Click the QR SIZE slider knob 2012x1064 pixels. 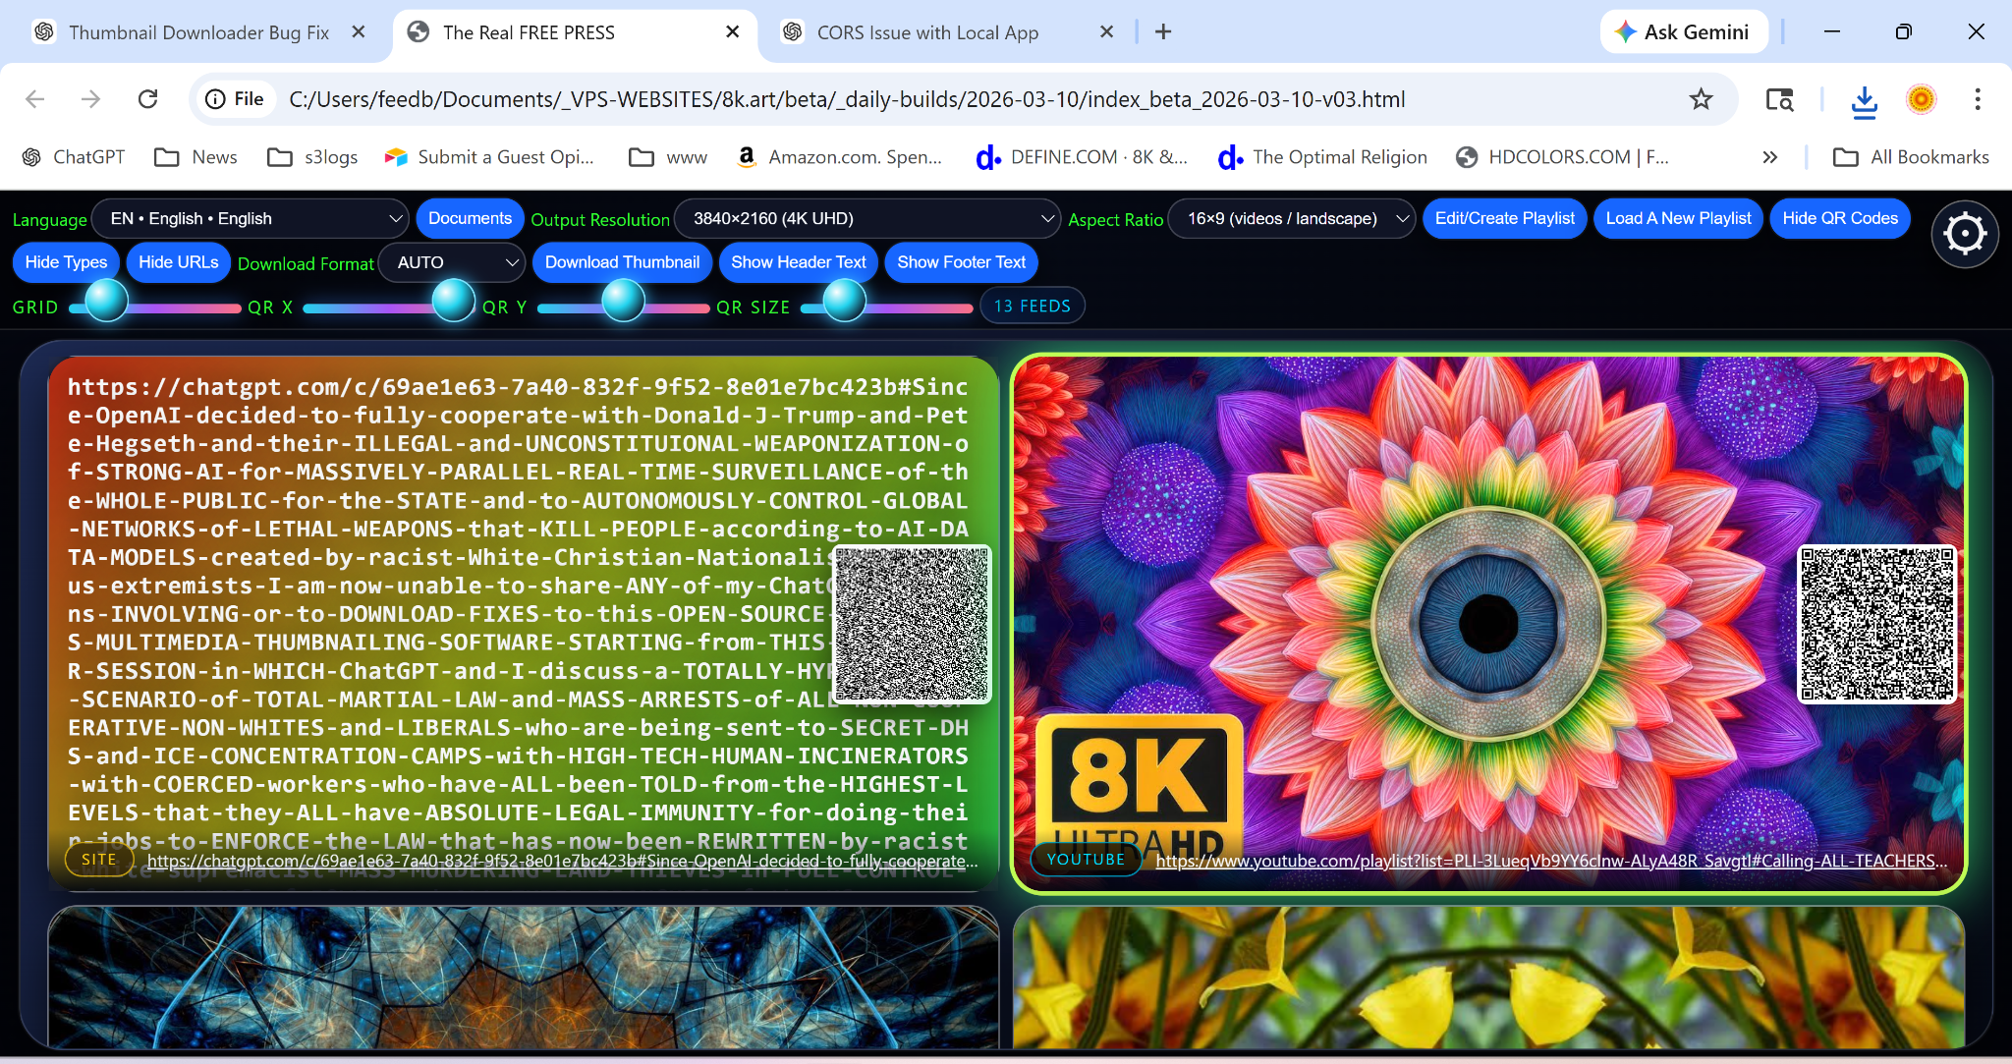tap(844, 301)
